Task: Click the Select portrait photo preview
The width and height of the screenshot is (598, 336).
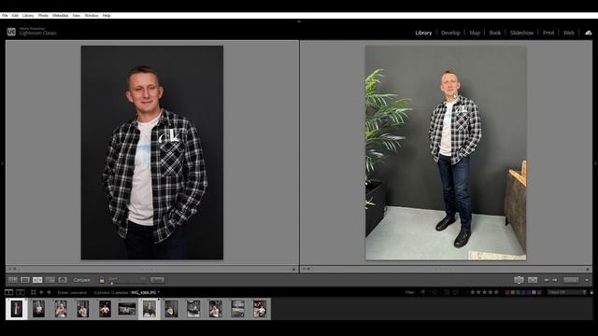Action: (x=152, y=153)
